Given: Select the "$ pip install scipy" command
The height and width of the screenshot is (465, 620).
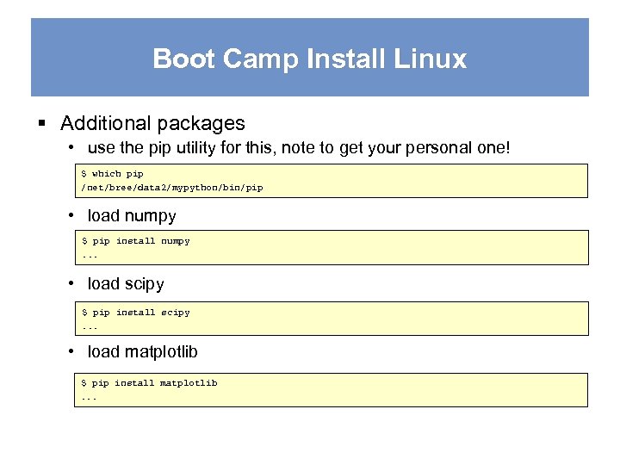Looking at the screenshot, I should coord(135,313).
